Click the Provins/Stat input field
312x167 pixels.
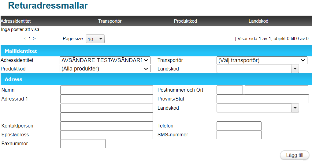click(262, 99)
